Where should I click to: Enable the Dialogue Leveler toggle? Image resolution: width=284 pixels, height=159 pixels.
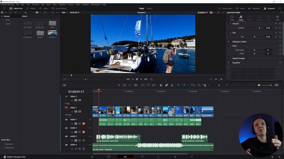click(229, 42)
